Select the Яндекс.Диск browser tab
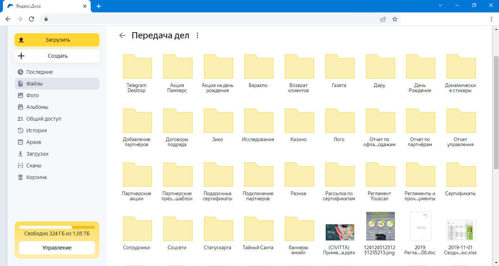 pos(47,6)
